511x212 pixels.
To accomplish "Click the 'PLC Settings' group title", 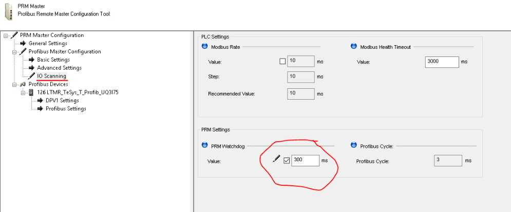I will point(215,36).
